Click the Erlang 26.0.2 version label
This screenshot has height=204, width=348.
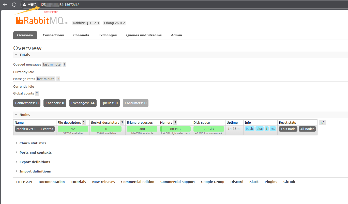tap(114, 23)
